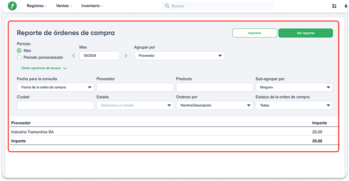
Task: Click the Ciudad input field
Action: click(x=55, y=105)
